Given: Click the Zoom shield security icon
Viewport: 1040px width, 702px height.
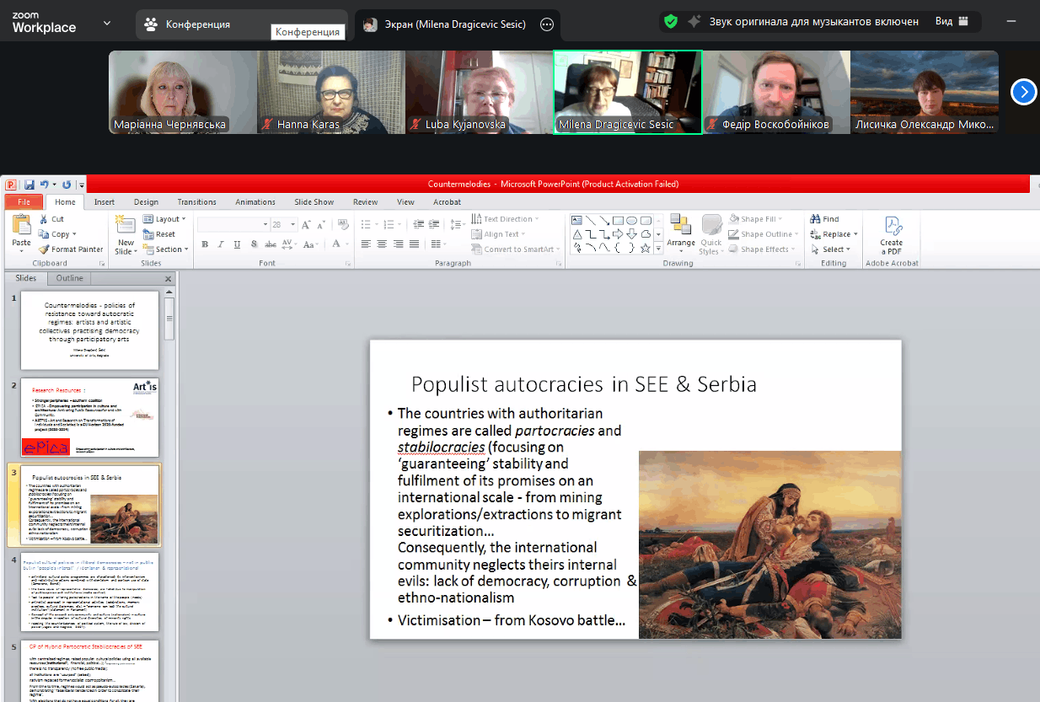Looking at the screenshot, I should (671, 22).
